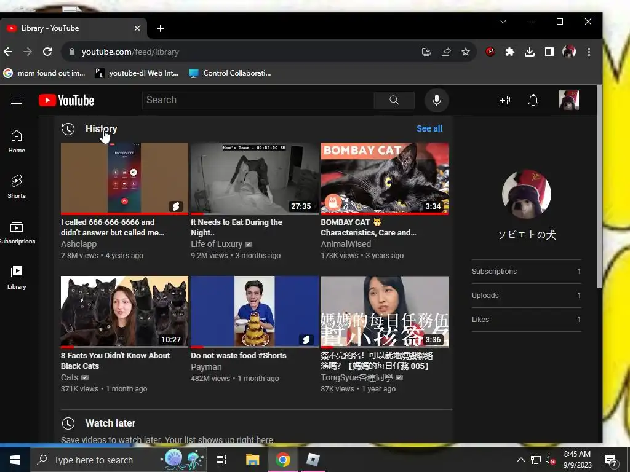The height and width of the screenshot is (472, 630).
Task: Click the YouTube logo
Action: [x=66, y=100]
